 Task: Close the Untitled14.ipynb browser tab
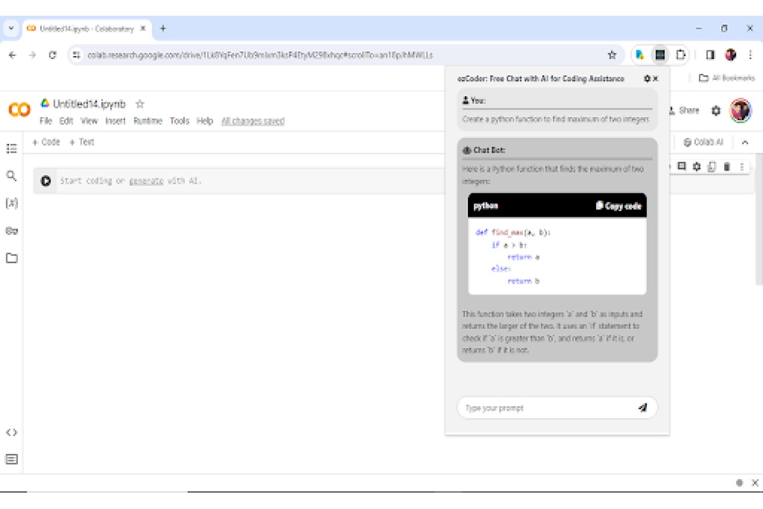pos(143,29)
